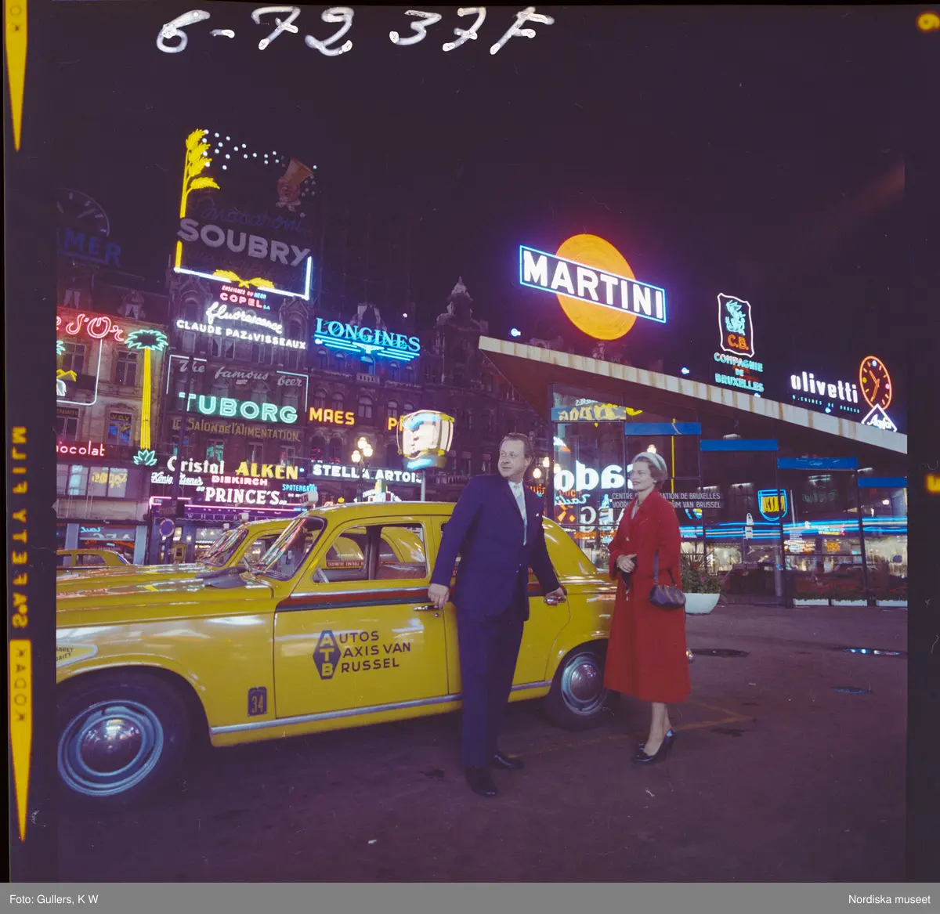Open the Nordiska museet caption text
The image size is (940, 914).
(889, 899)
